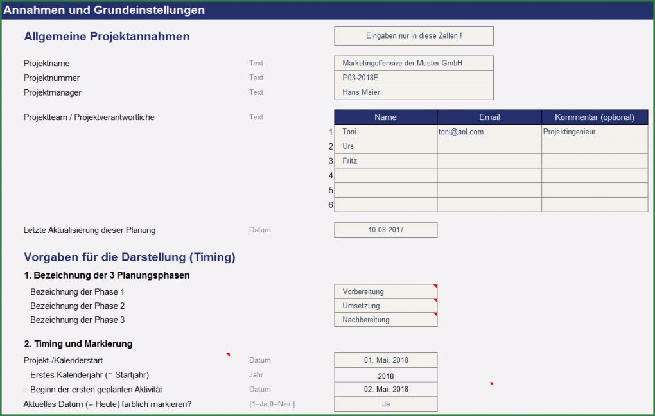Select the date cell 10.08.2017
This screenshot has width=655, height=416.
385,230
